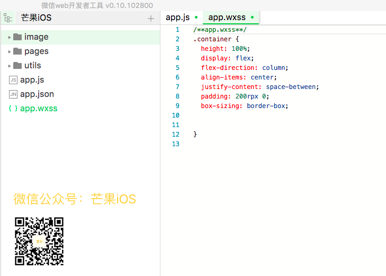This screenshot has height=276, width=386.
Task: Click the plus icon to add file
Action: [151, 19]
